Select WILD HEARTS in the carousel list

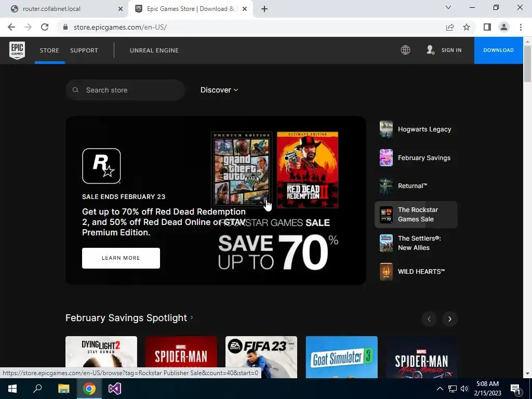pyautogui.click(x=416, y=271)
